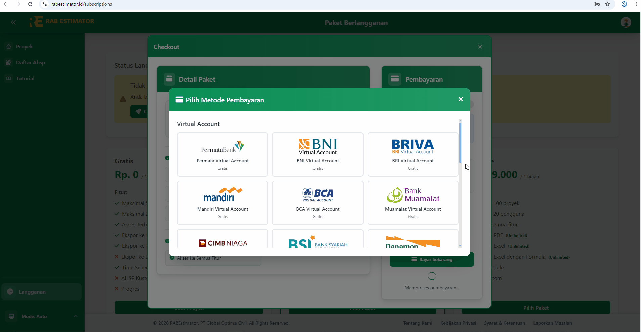Expand the Mode: Auto selector
Image resolution: width=641 pixels, height=332 pixels.
(41, 316)
